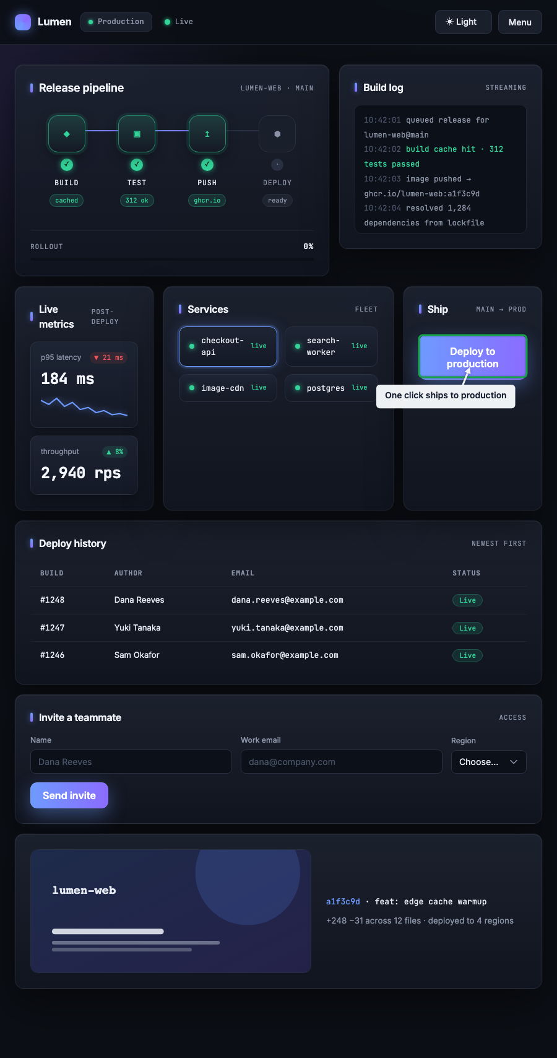
Task: Switch theme with the Light button
Action: click(x=464, y=22)
